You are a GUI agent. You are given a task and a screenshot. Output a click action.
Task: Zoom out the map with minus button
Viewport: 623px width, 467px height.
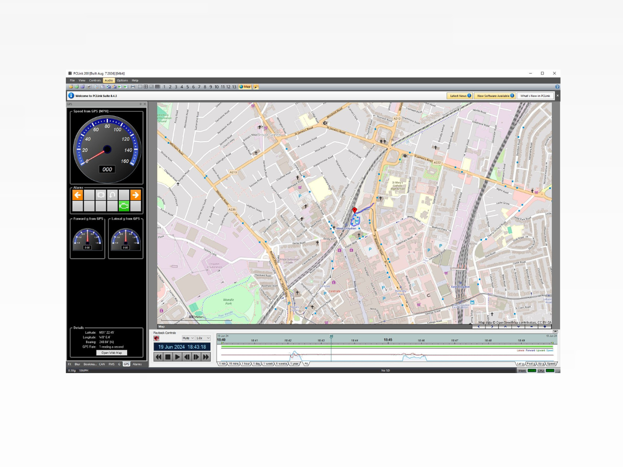pos(532,326)
